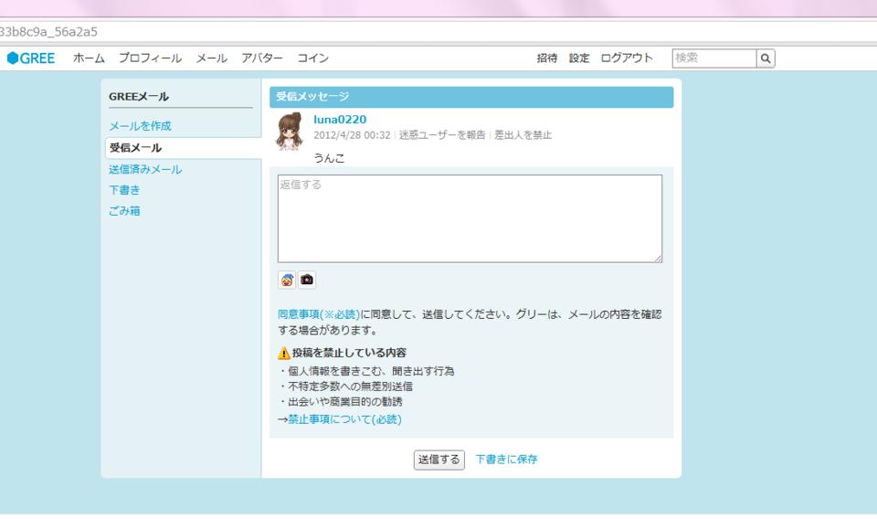Image resolution: width=877 pixels, height=519 pixels.
Task: Click the luna0220 sender name
Action: [340, 119]
